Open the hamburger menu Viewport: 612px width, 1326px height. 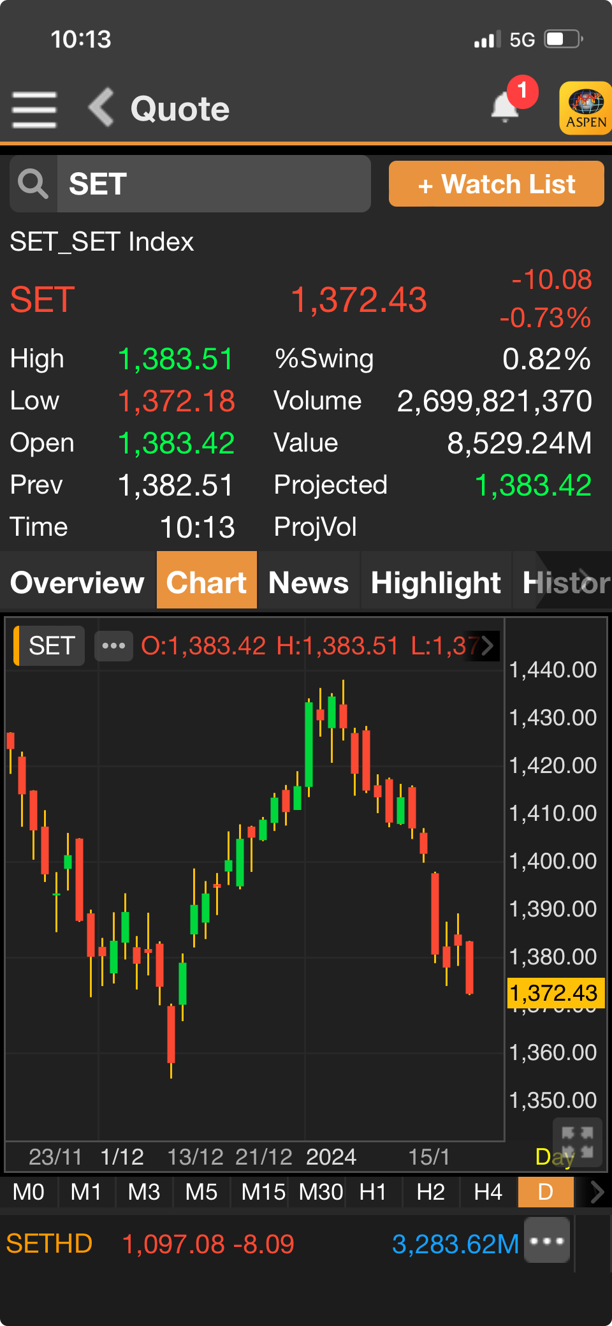[x=34, y=109]
